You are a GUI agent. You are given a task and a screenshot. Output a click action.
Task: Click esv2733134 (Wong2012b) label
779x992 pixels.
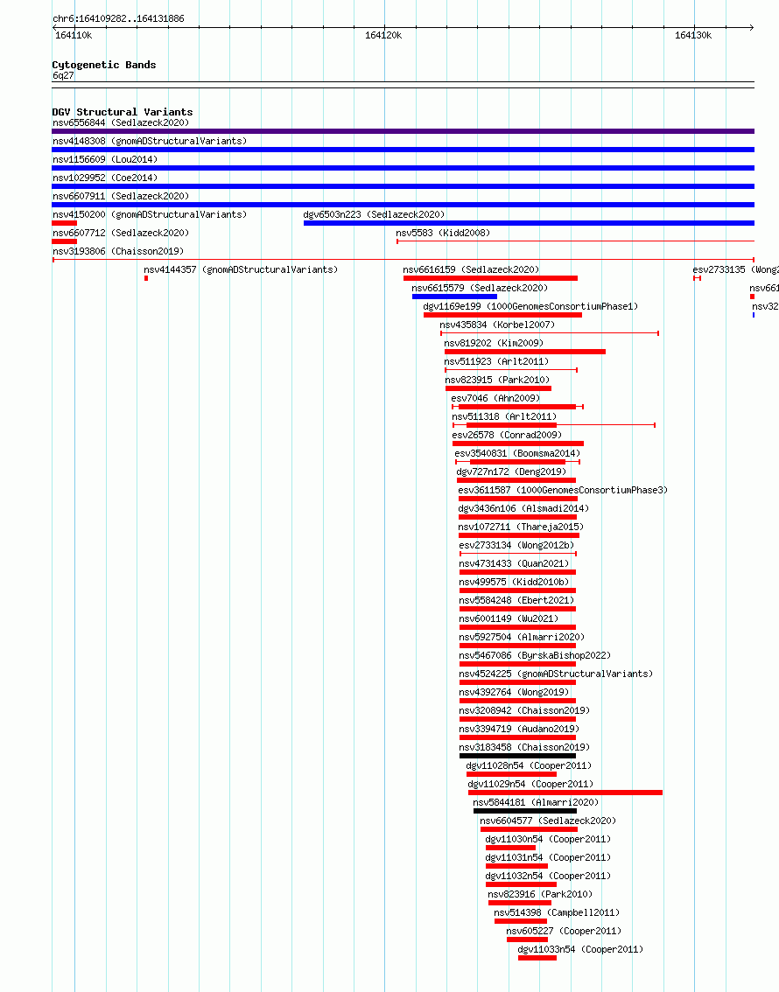click(516, 545)
